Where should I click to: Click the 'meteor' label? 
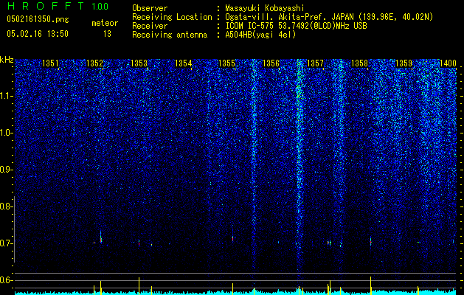pos(105,23)
